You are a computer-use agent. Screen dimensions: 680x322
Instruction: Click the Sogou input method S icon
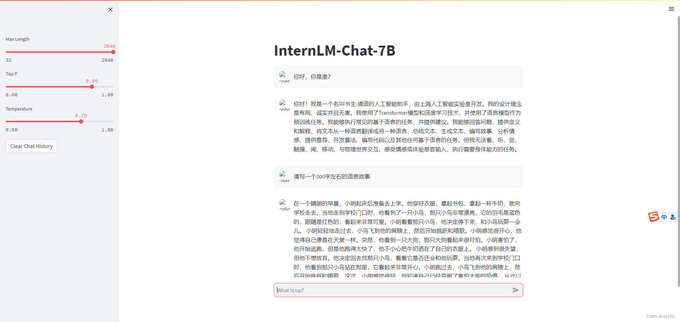[x=654, y=216]
